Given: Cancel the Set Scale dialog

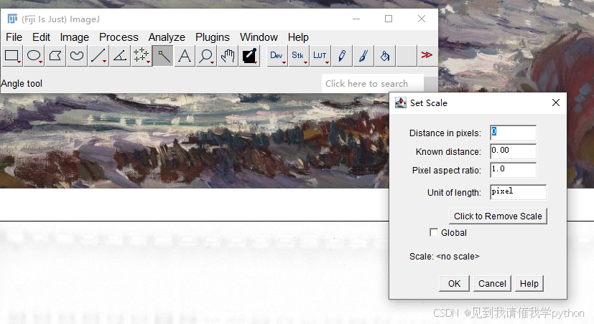Looking at the screenshot, I should pos(492,284).
